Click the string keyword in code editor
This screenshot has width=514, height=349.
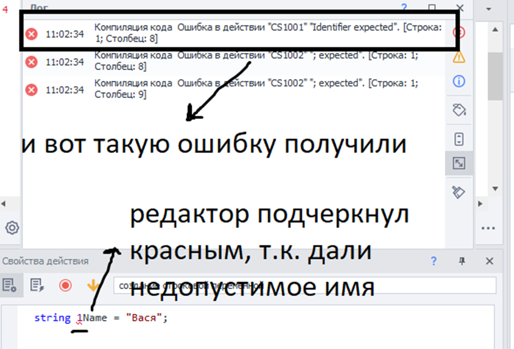coord(53,318)
